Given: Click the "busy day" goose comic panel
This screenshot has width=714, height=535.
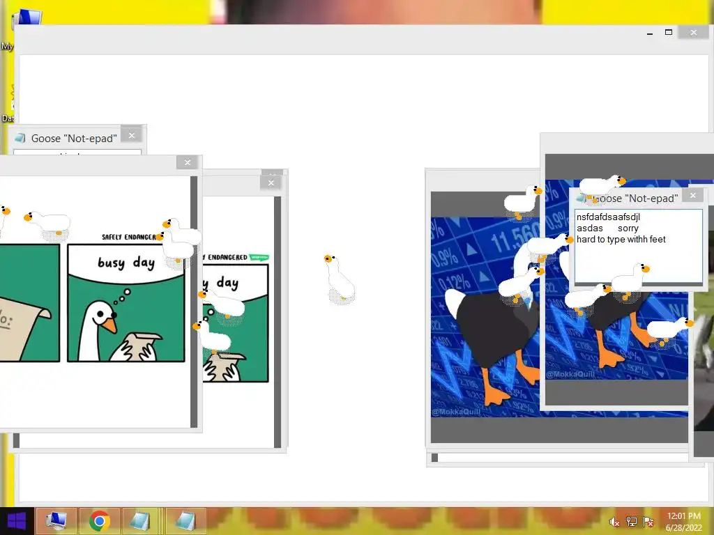Looking at the screenshot, I should click(126, 303).
